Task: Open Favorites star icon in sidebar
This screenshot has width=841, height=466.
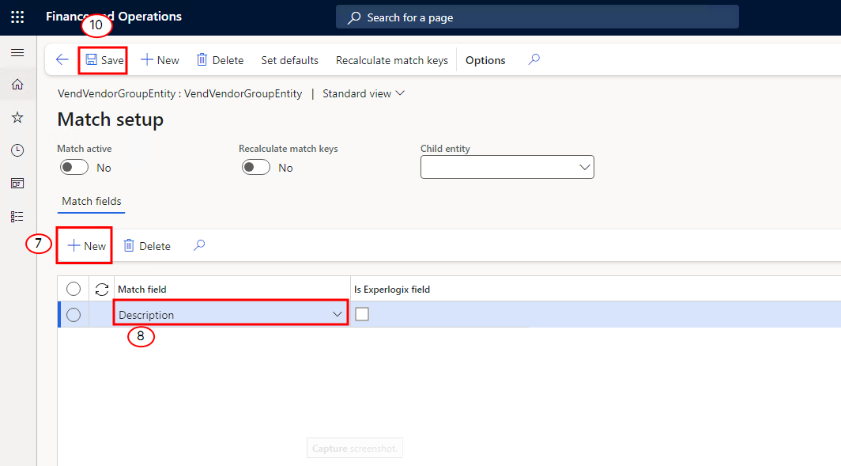Action: tap(17, 118)
